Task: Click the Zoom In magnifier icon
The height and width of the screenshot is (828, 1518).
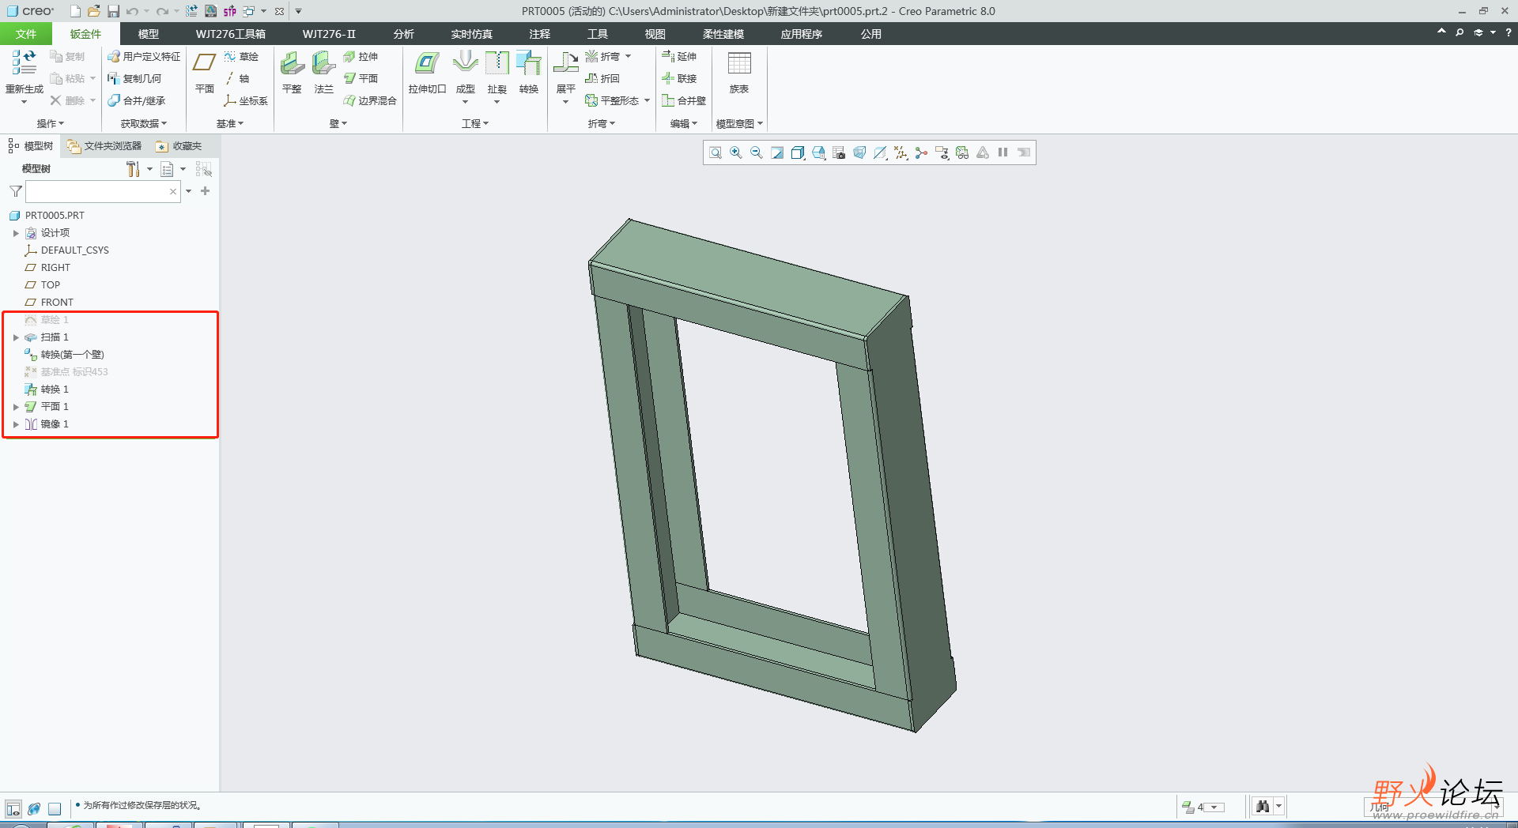Action: tap(736, 152)
